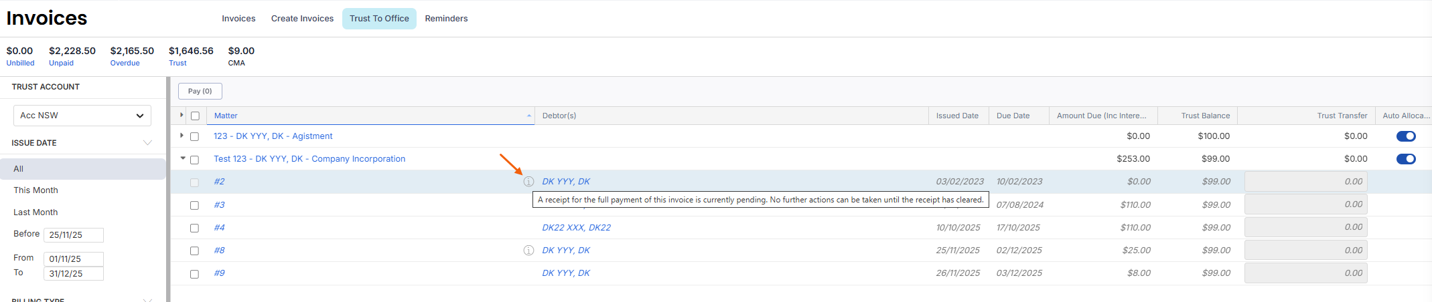
Task: Expand all rows using header arrow
Action: coord(182,116)
